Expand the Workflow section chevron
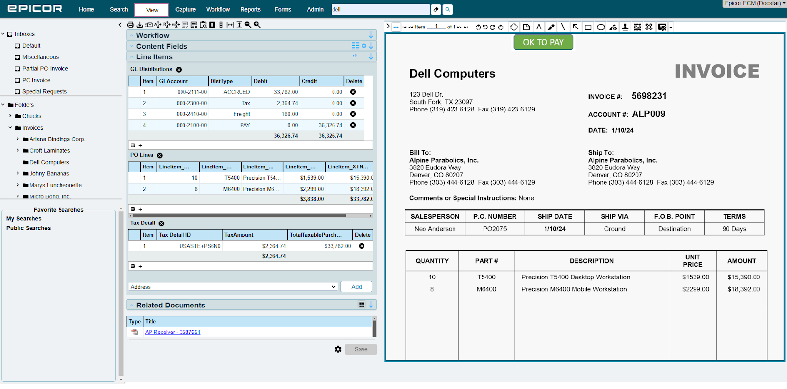The width and height of the screenshot is (787, 389). [131, 35]
